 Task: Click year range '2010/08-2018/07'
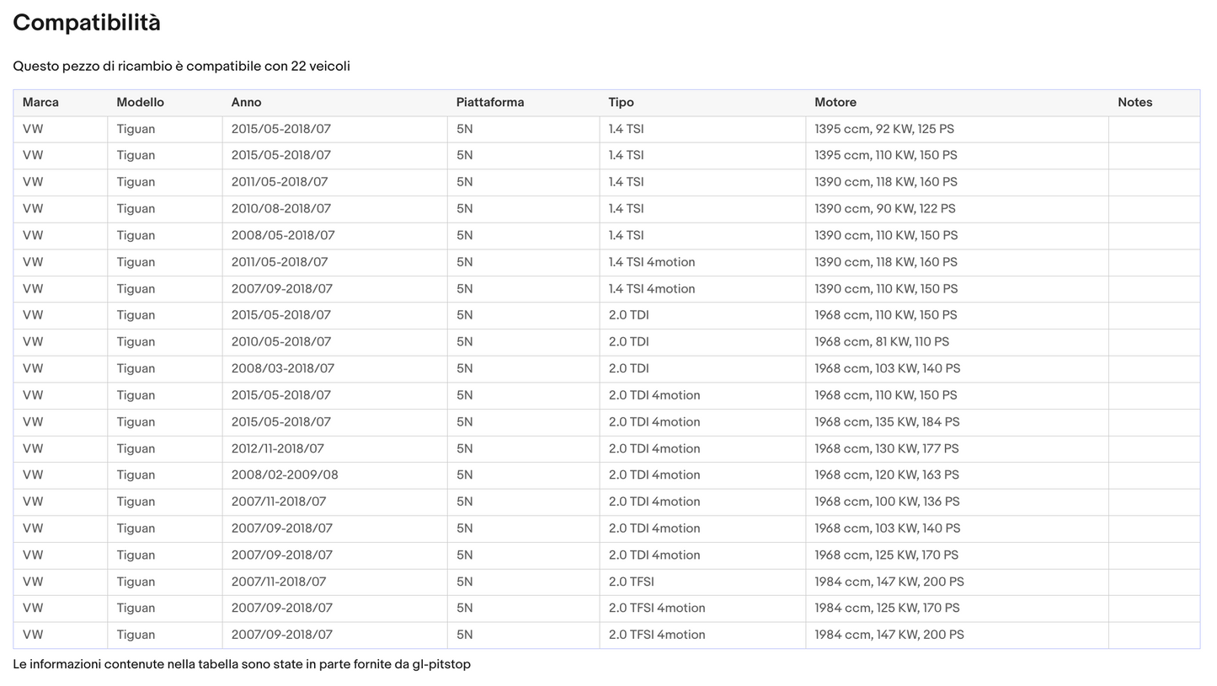pos(281,208)
